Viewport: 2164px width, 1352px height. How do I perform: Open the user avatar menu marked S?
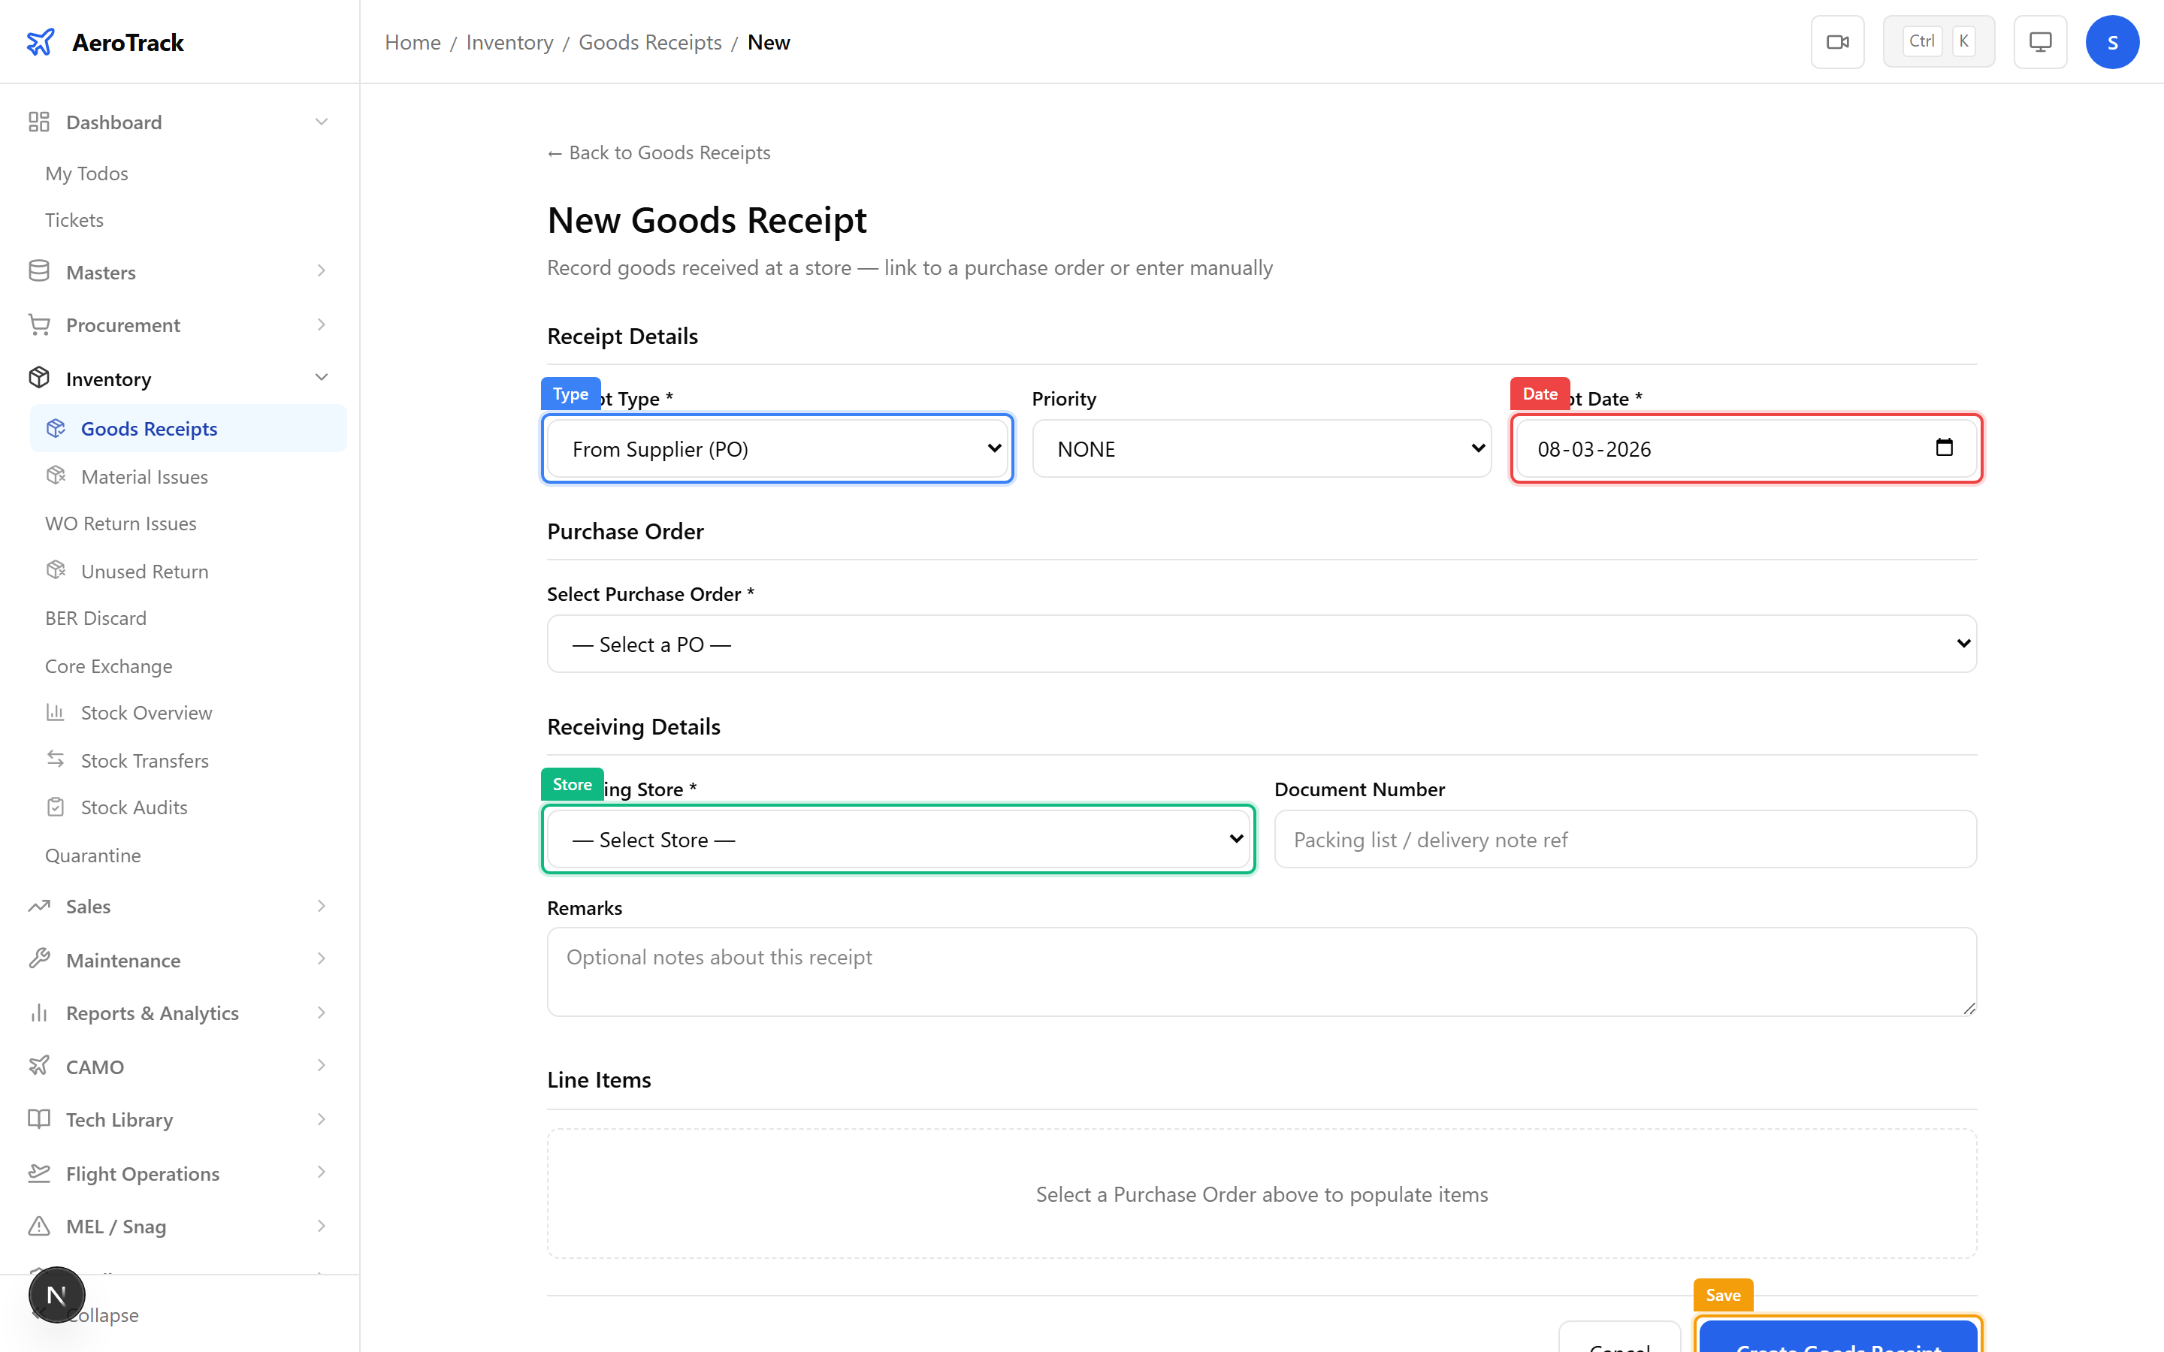tap(2113, 41)
